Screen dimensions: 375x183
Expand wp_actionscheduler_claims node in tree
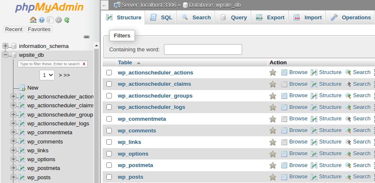(x=13, y=106)
